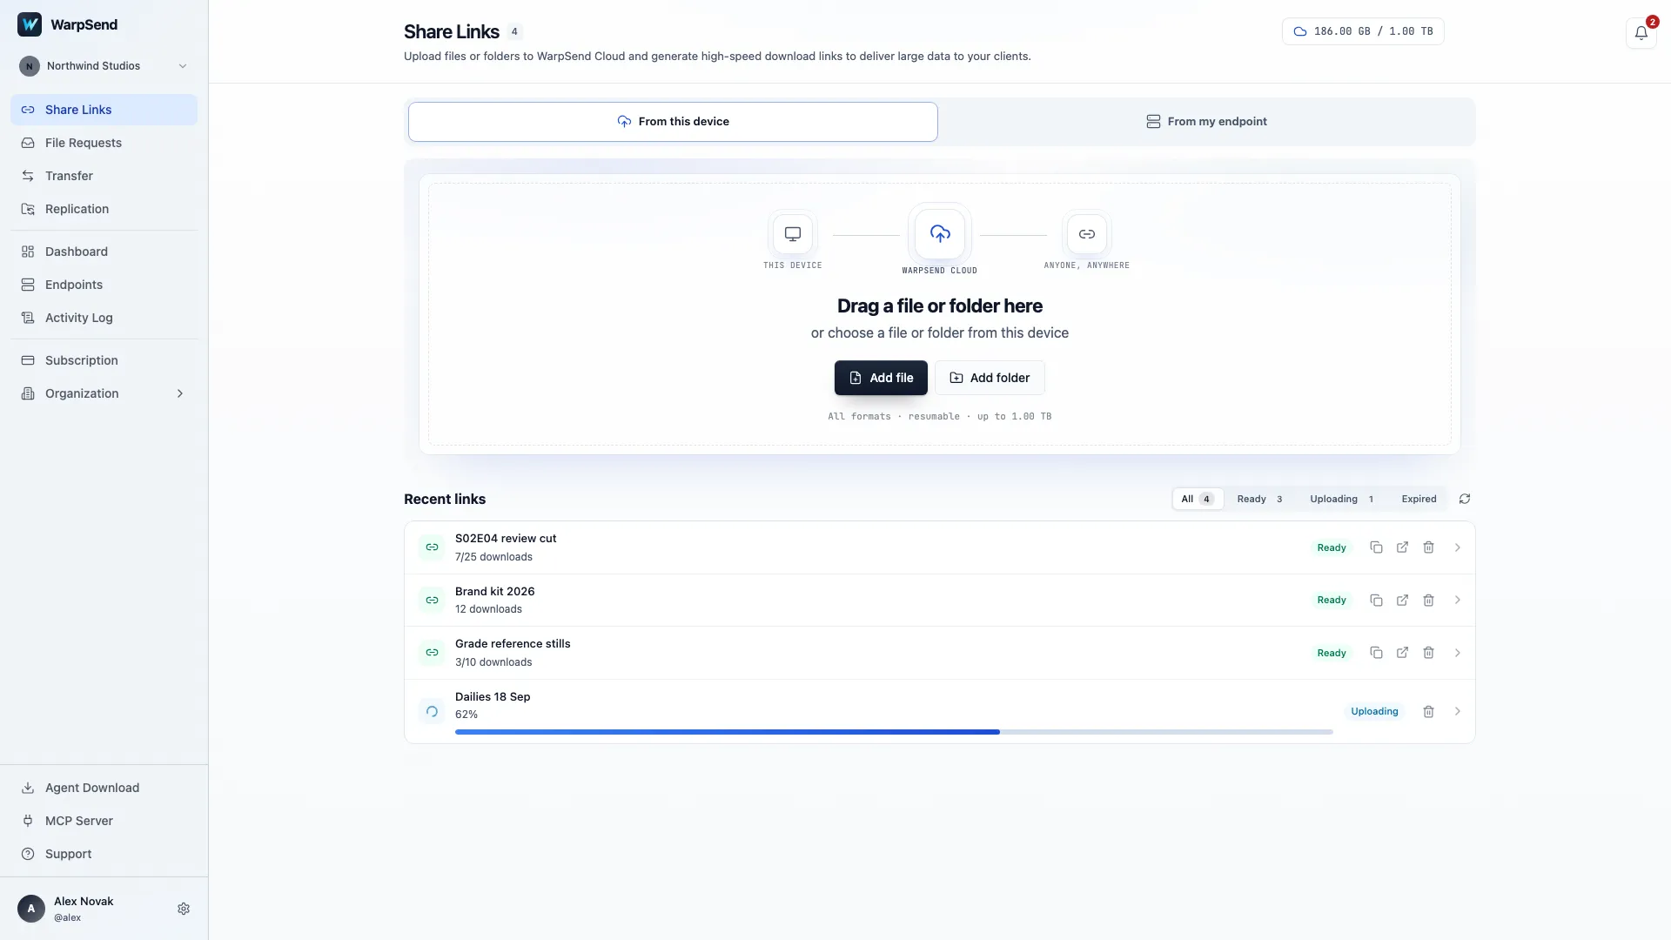Open the Activity Log
Image resolution: width=1671 pixels, height=940 pixels.
tap(104, 318)
